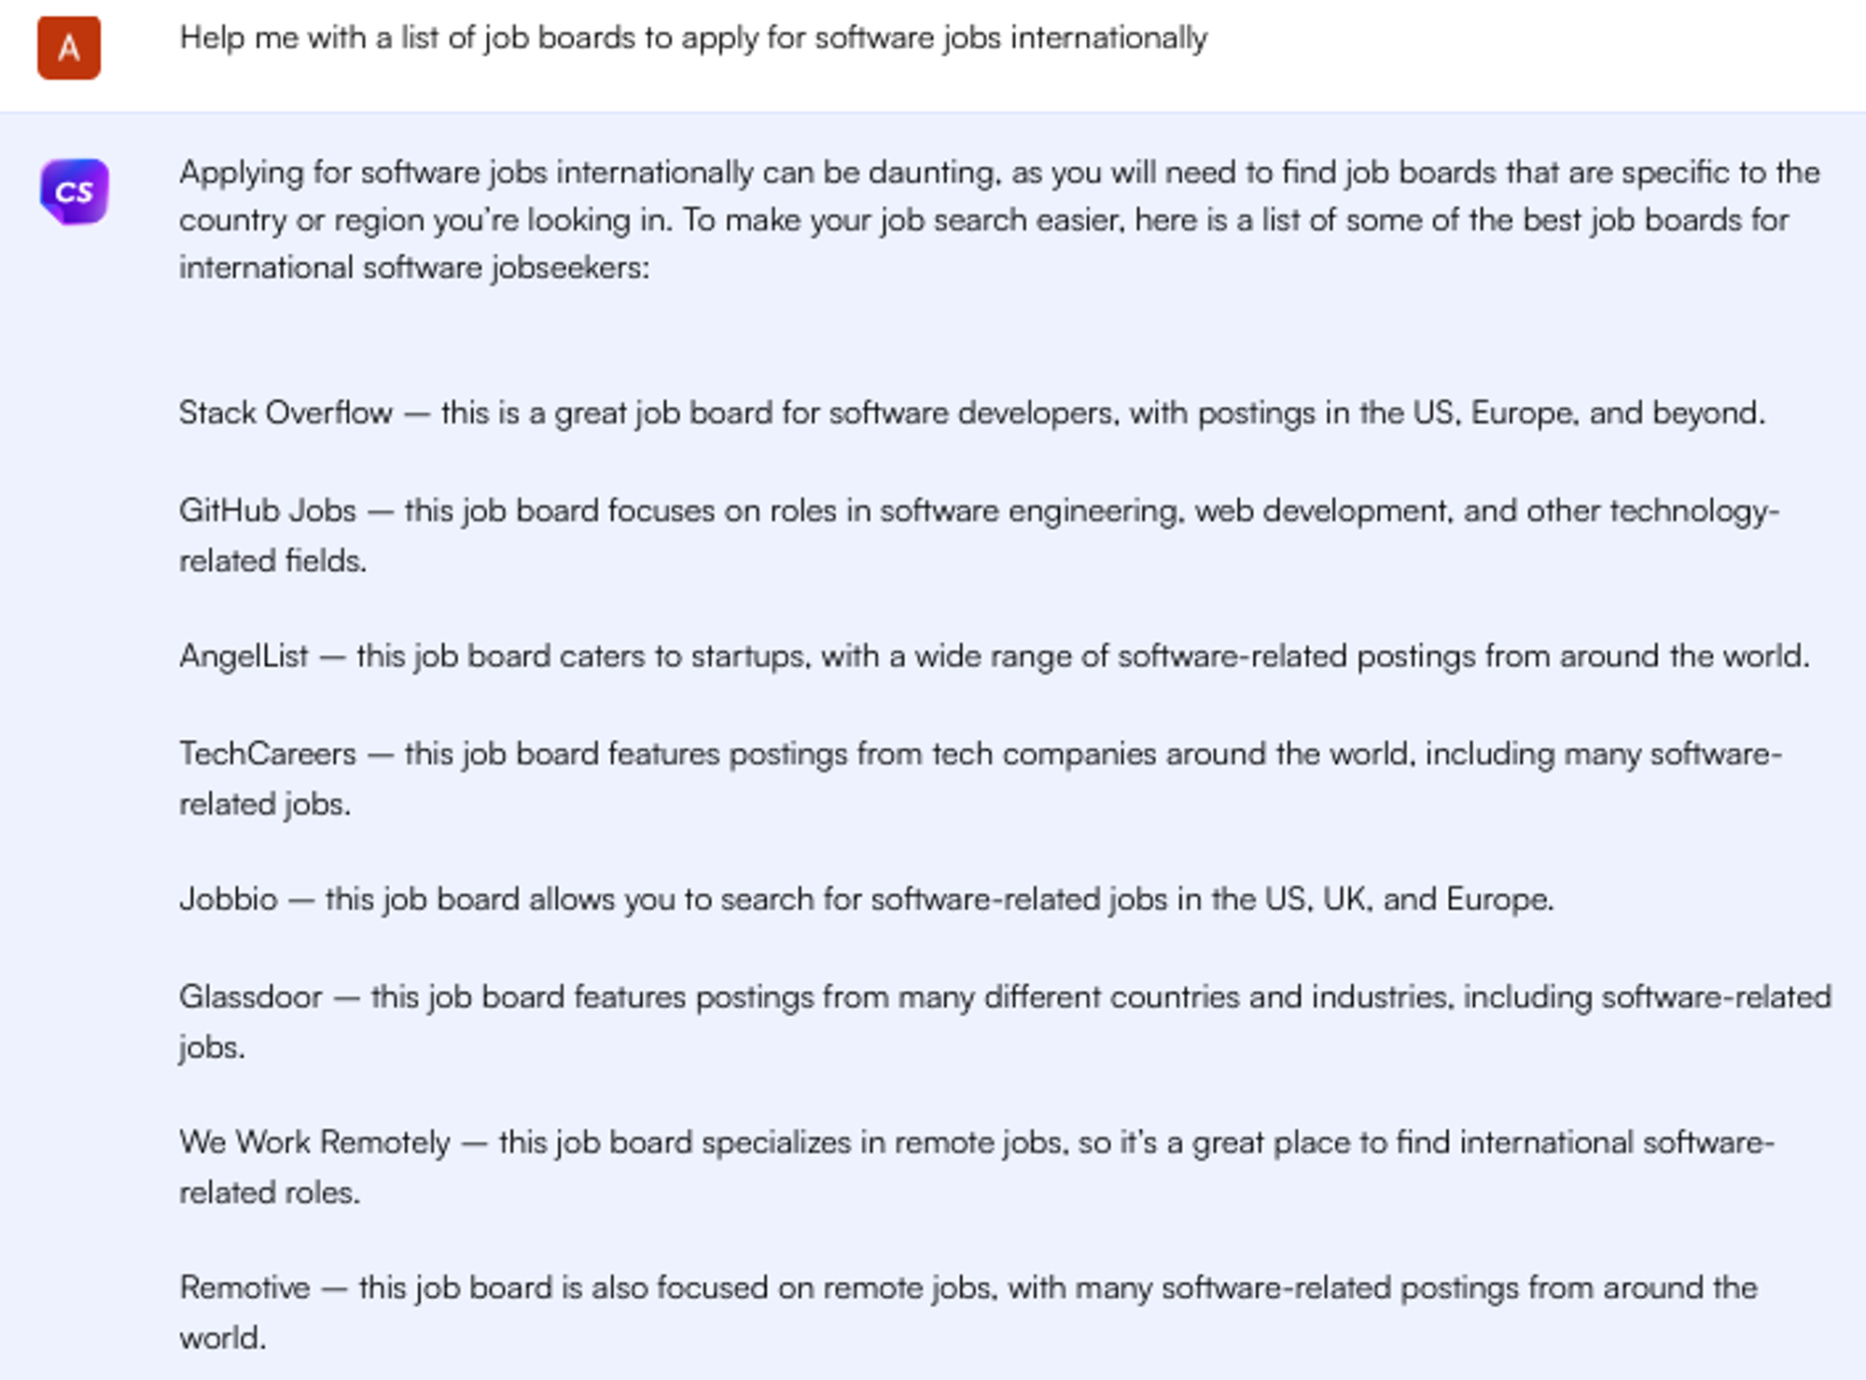
Task: Click the user's prompt about job boards
Action: point(692,38)
